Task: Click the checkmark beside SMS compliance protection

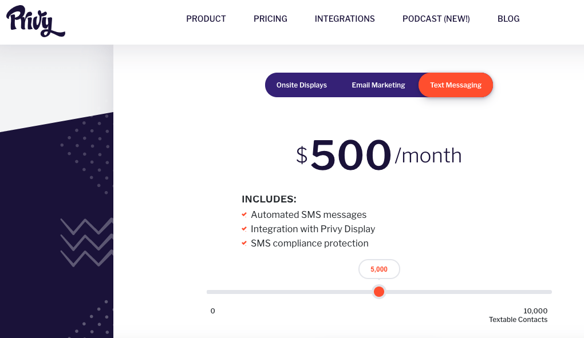Action: tap(244, 243)
